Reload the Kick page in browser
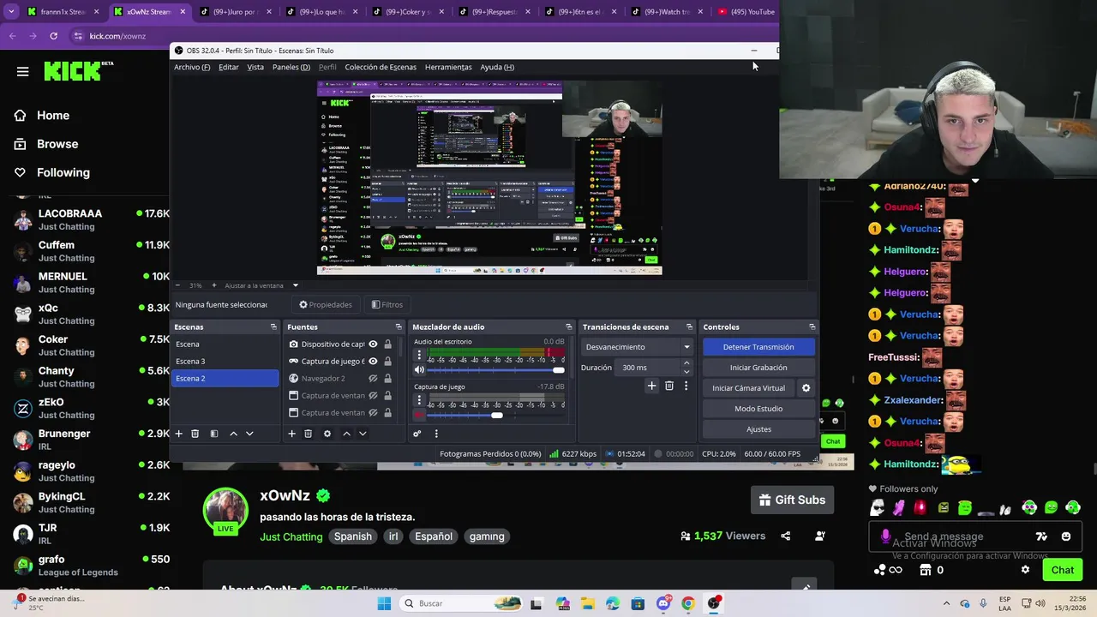This screenshot has width=1097, height=617. tap(53, 36)
